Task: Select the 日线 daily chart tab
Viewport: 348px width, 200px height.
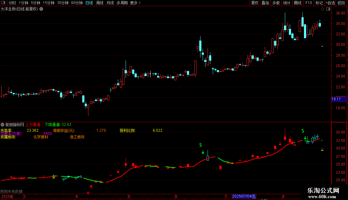Action: click(89, 3)
